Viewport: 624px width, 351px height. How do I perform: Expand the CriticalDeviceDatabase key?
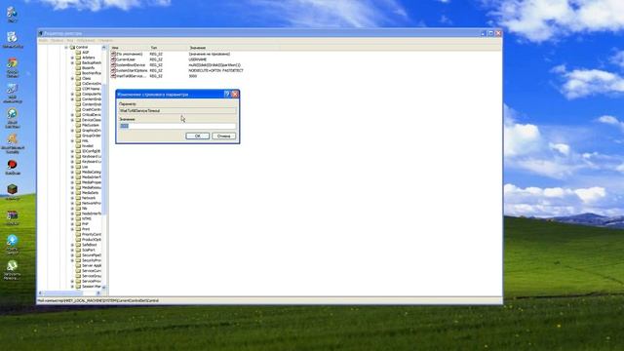click(72, 115)
